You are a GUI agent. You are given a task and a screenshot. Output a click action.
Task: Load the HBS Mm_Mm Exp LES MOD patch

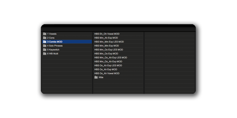point(109,42)
